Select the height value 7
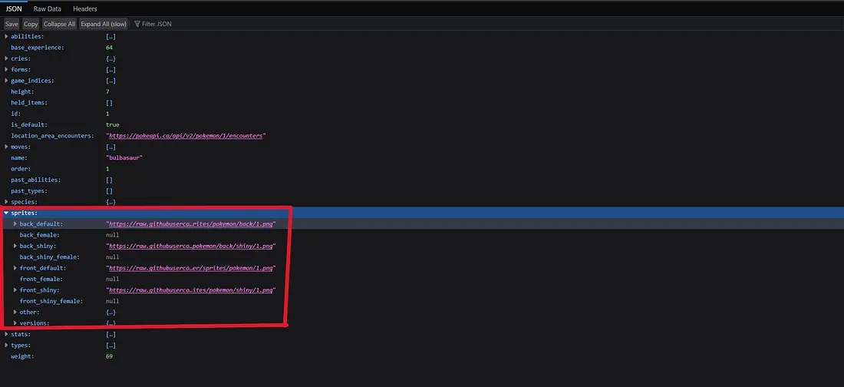Screen dimensions: 844x387 tap(107, 91)
